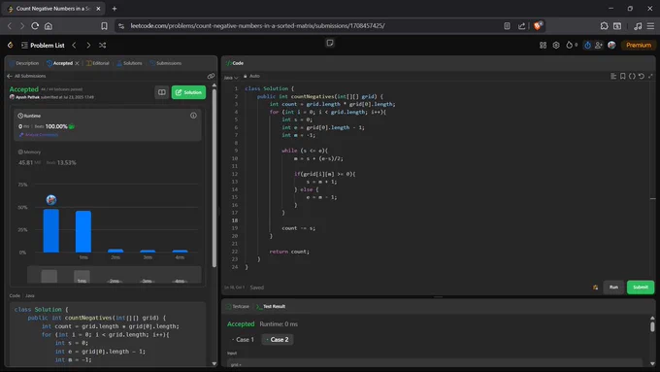660x372 pixels.
Task: Open a new browser tab
Action: coord(115,9)
